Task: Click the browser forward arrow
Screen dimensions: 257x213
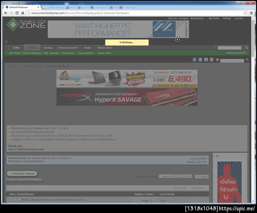Action: tap(11, 13)
